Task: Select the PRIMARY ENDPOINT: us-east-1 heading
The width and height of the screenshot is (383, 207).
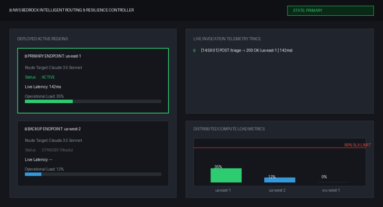Action: click(x=54, y=56)
